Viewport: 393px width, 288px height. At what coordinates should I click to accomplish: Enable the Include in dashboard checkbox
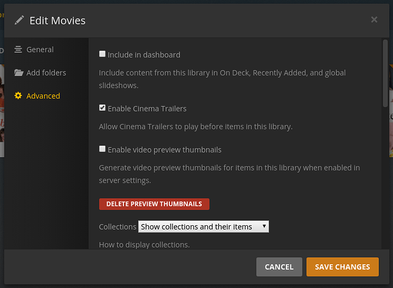(102, 54)
